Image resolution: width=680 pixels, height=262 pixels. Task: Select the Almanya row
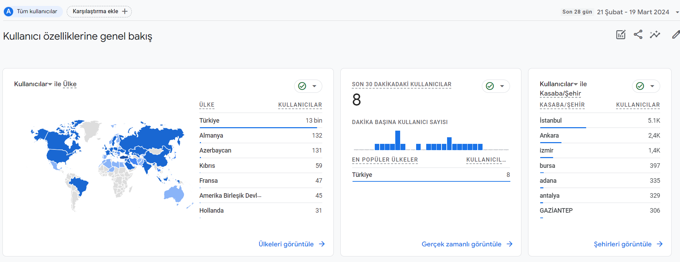click(x=261, y=136)
